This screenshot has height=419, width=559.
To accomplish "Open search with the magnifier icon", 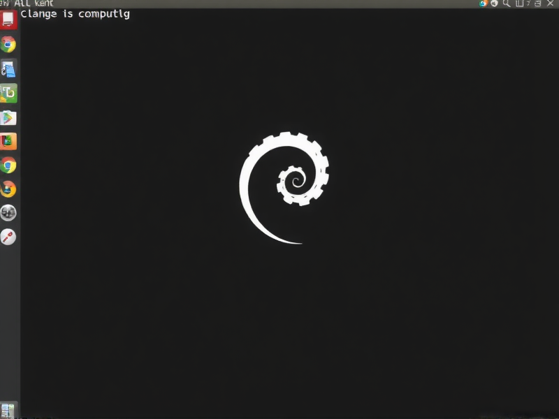I will [x=505, y=3].
